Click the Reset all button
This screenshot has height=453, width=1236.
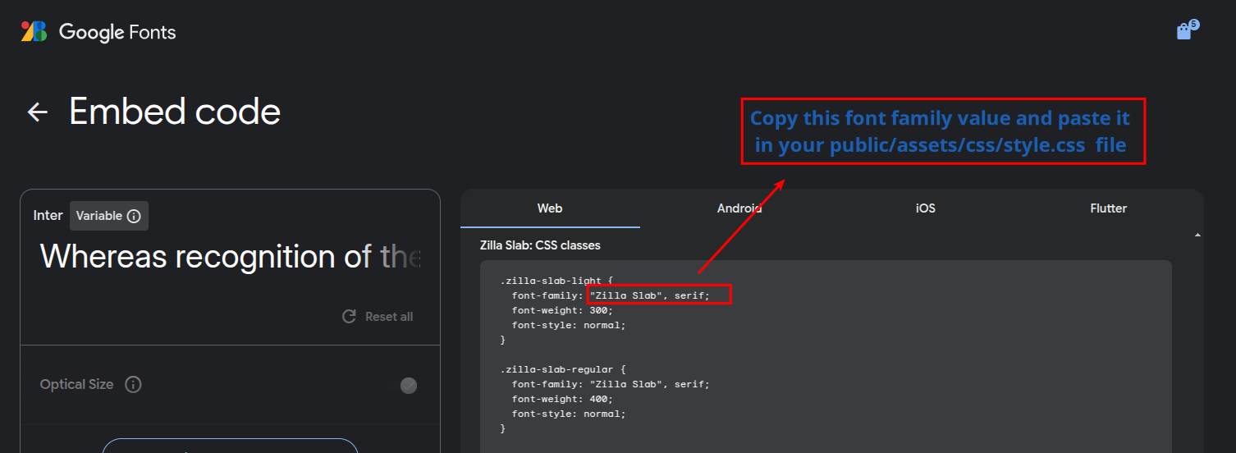click(378, 317)
